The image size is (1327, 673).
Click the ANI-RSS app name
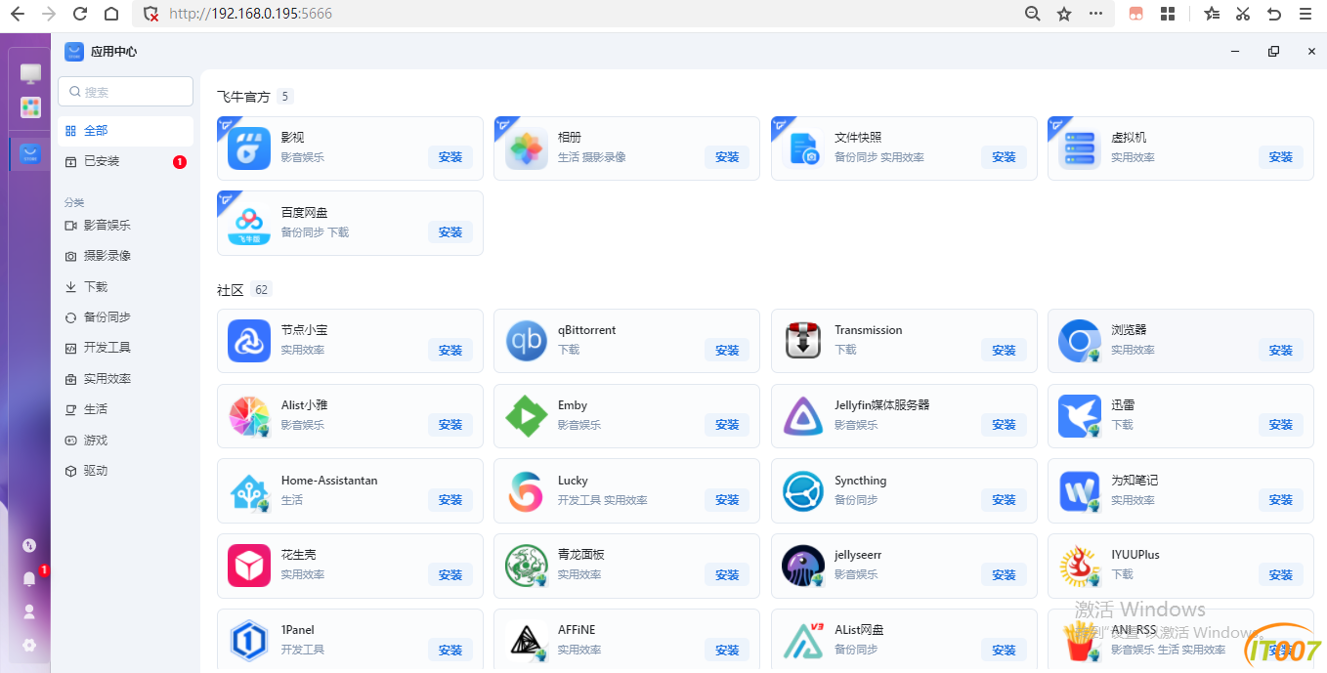tap(1134, 630)
